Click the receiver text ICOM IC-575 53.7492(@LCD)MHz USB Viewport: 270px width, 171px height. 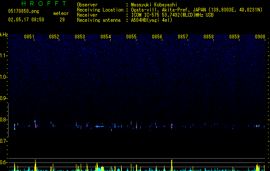click(172, 15)
